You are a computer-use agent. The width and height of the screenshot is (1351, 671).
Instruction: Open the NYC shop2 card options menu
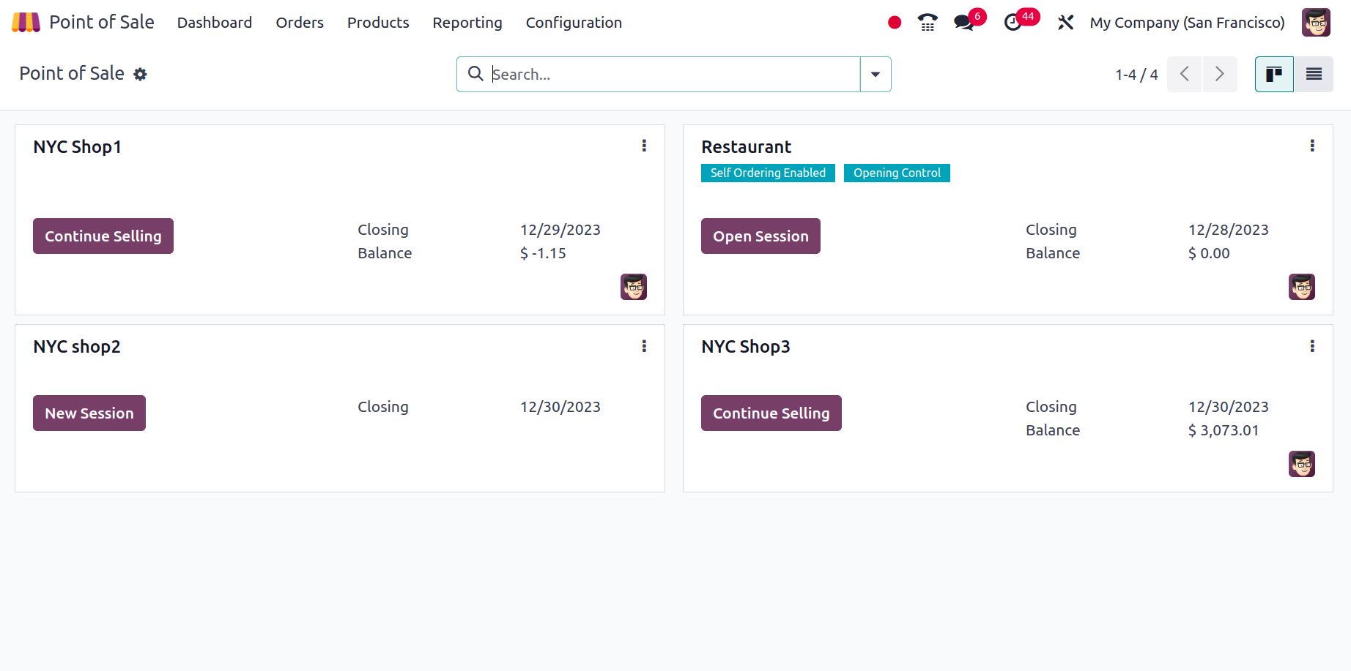(x=644, y=346)
